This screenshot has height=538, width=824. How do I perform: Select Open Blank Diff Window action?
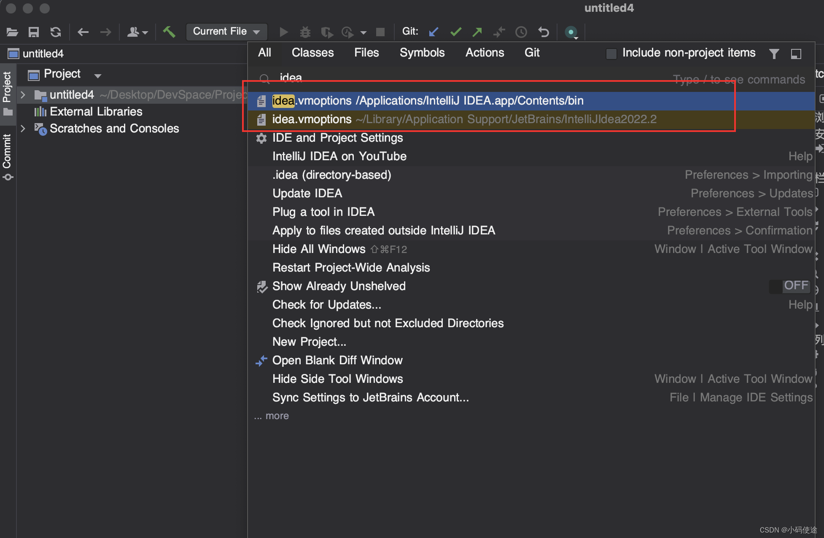pos(531,360)
